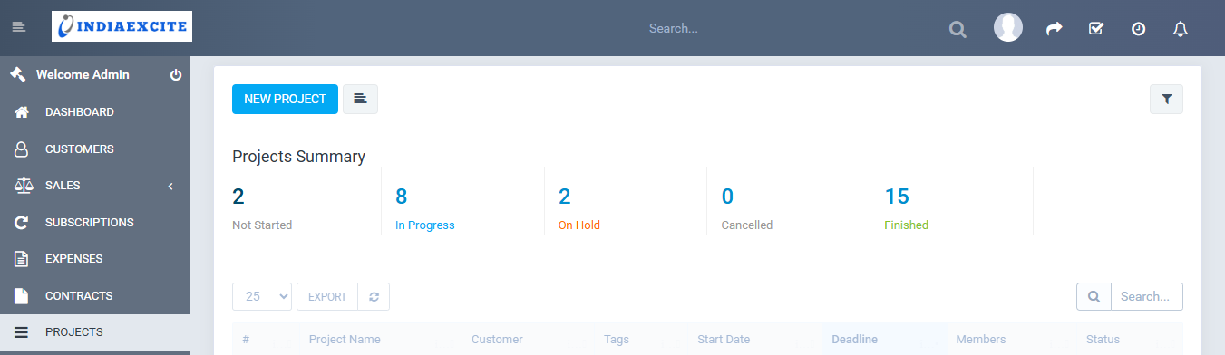Screen dimensions: 1225x355
Task: Open the projects filter funnel button
Action: 1166,100
